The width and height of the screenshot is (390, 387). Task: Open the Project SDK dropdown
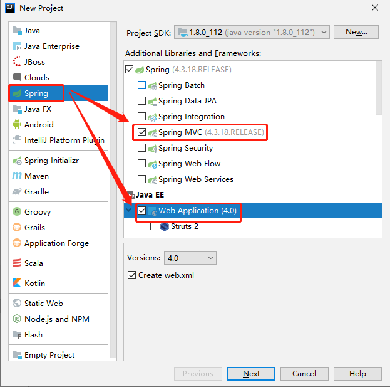point(252,32)
